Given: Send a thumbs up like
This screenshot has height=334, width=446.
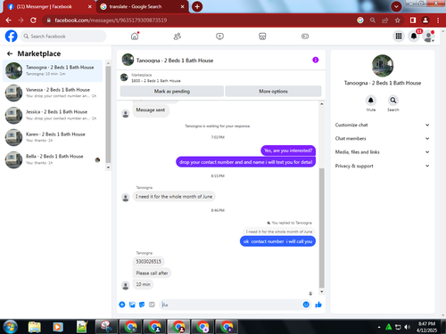Looking at the screenshot, I should (x=318, y=305).
